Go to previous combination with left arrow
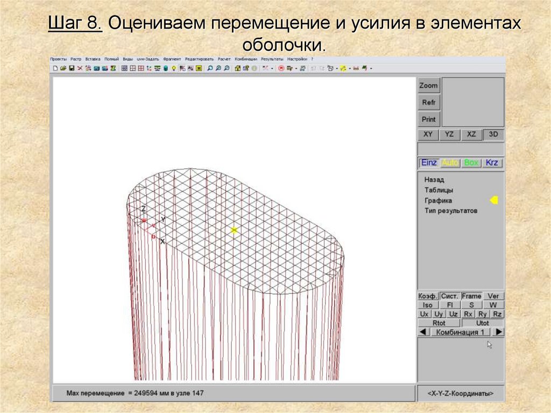 [x=422, y=332]
